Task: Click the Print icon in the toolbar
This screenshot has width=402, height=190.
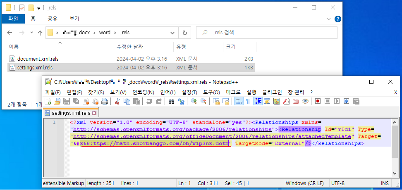Action: [105, 101]
